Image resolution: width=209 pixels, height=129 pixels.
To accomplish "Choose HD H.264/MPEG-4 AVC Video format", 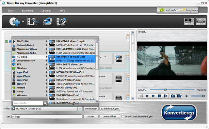I will pos(72,51).
